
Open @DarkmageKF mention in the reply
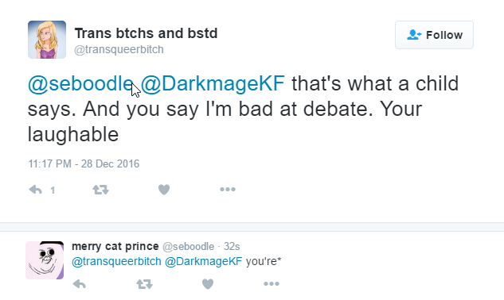[x=204, y=262]
